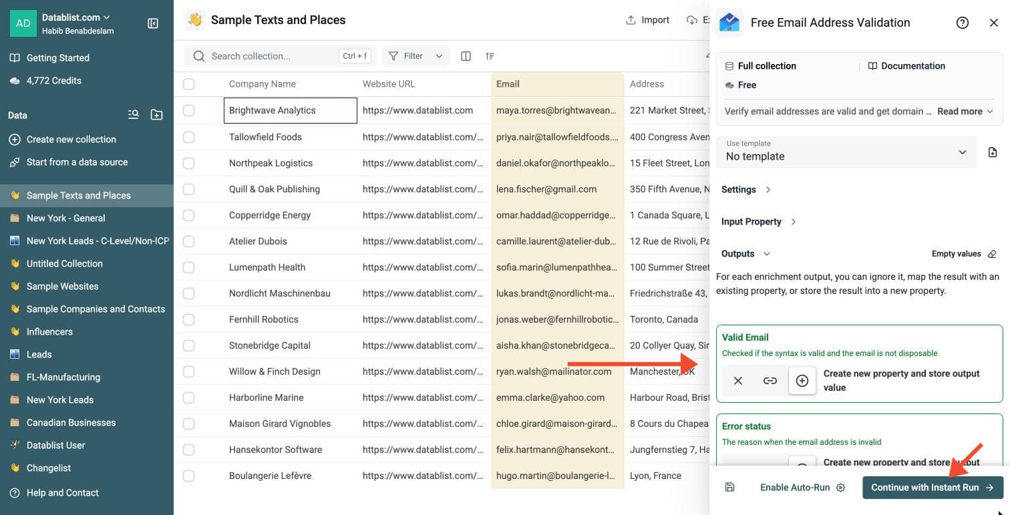This screenshot has width=1010, height=515.
Task: Click Create new collection
Action: click(87, 140)
